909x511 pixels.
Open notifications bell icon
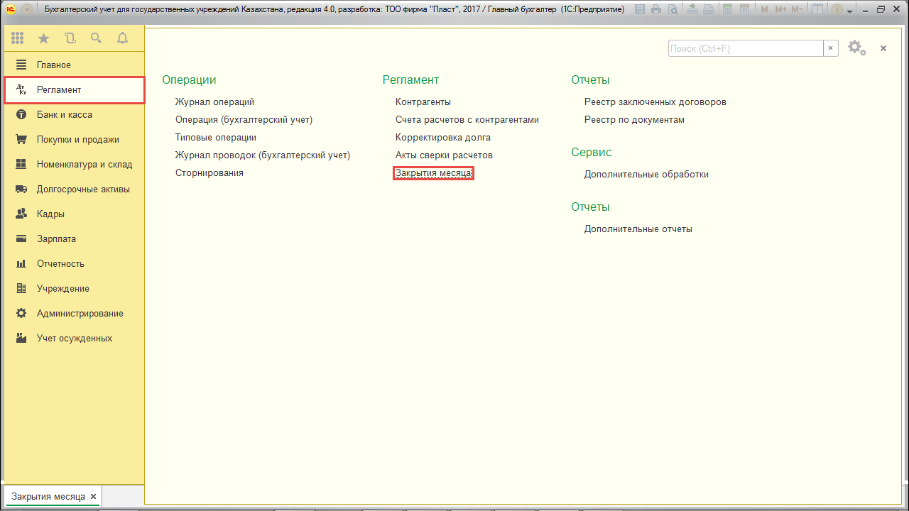point(122,38)
